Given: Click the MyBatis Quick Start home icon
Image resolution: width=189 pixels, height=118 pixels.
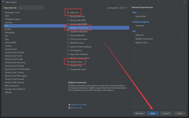Looking at the screenshot, I should click(x=69, y=105).
